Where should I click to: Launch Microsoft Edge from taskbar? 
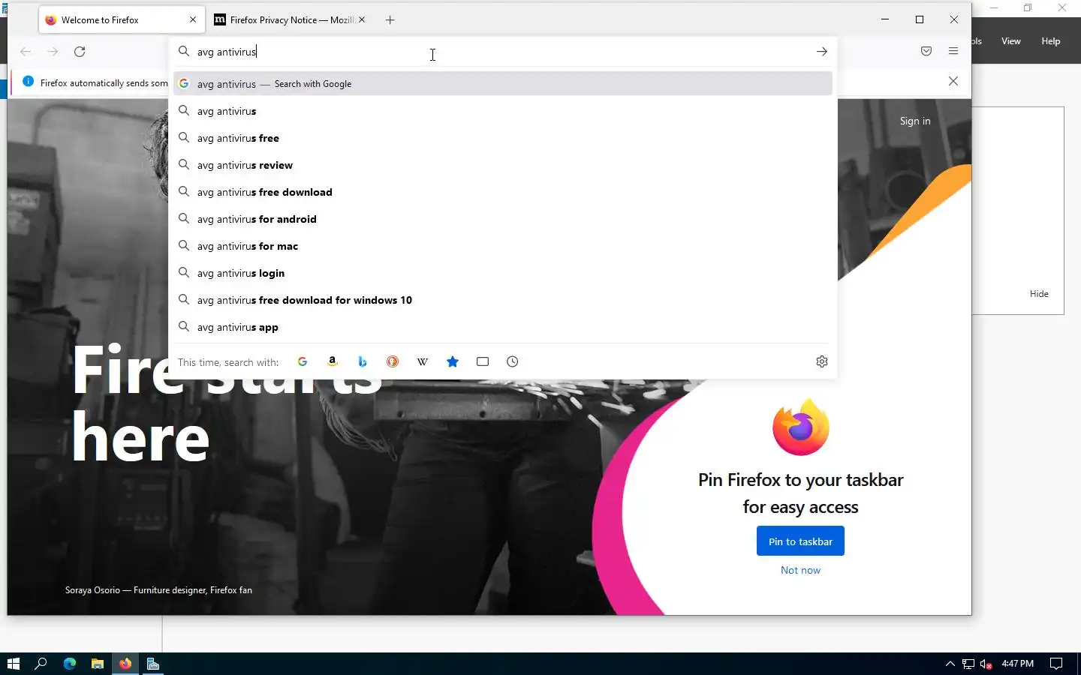click(70, 664)
